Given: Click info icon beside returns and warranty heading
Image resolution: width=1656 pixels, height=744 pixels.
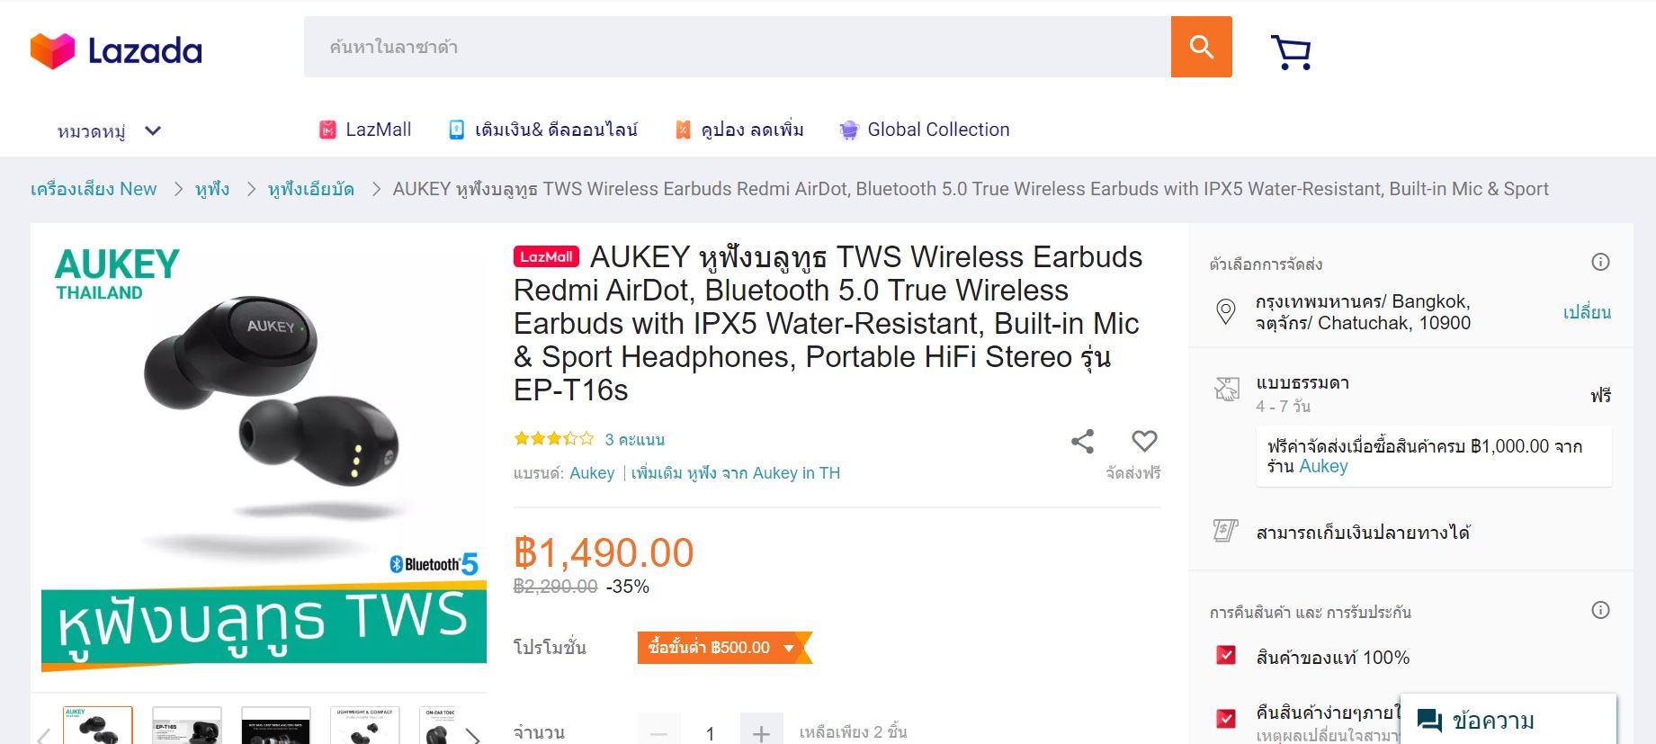Looking at the screenshot, I should tap(1600, 610).
